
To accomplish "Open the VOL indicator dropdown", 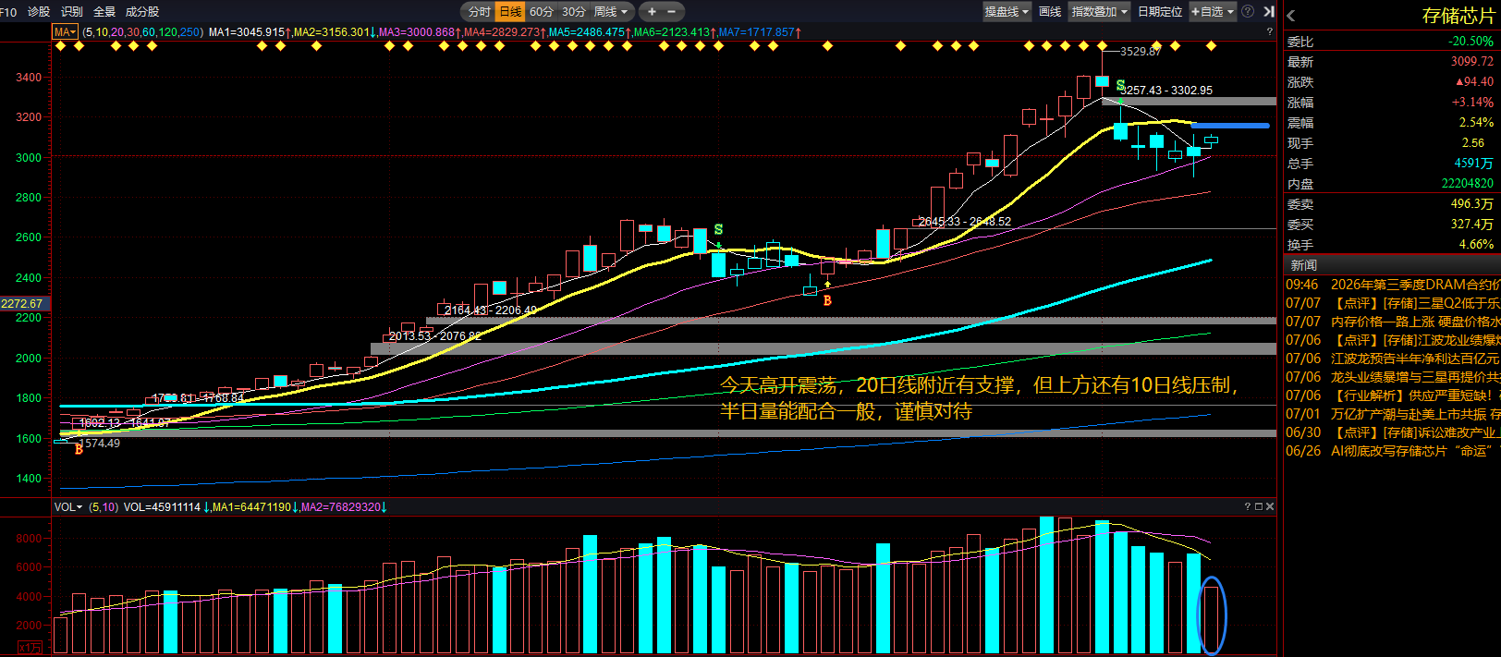I will coord(68,507).
